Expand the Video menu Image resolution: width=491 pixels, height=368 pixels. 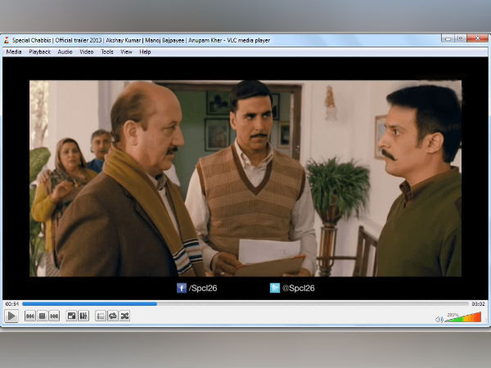point(86,52)
